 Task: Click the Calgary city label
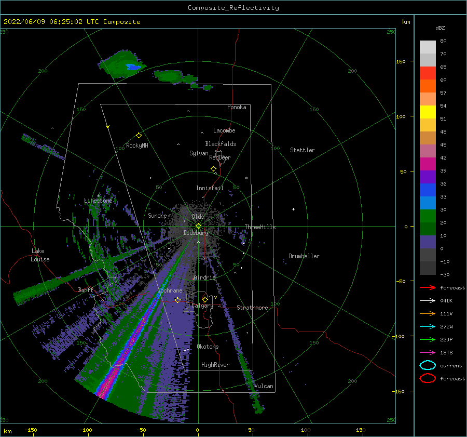click(202, 306)
